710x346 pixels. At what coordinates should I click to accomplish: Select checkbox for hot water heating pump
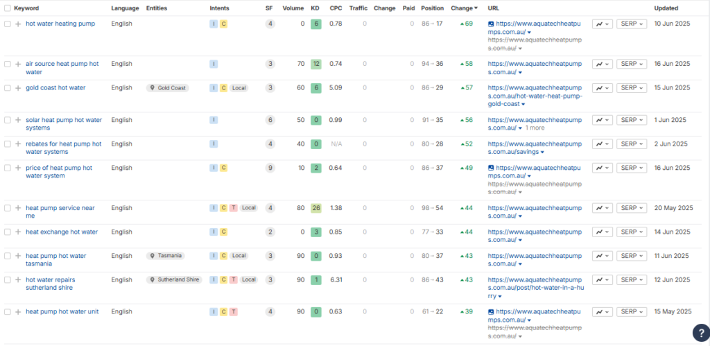[7, 24]
